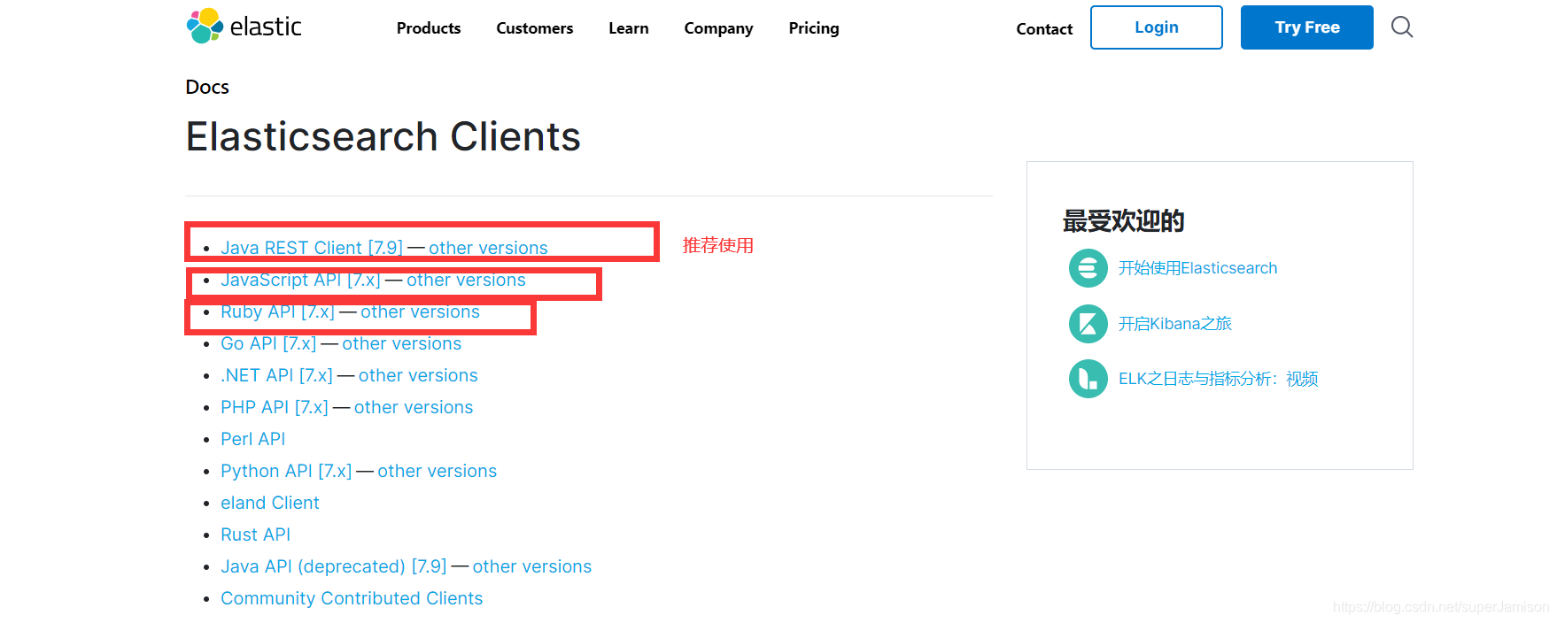This screenshot has width=1557, height=623.
Task: Open the Rust API link
Action: [255, 535]
